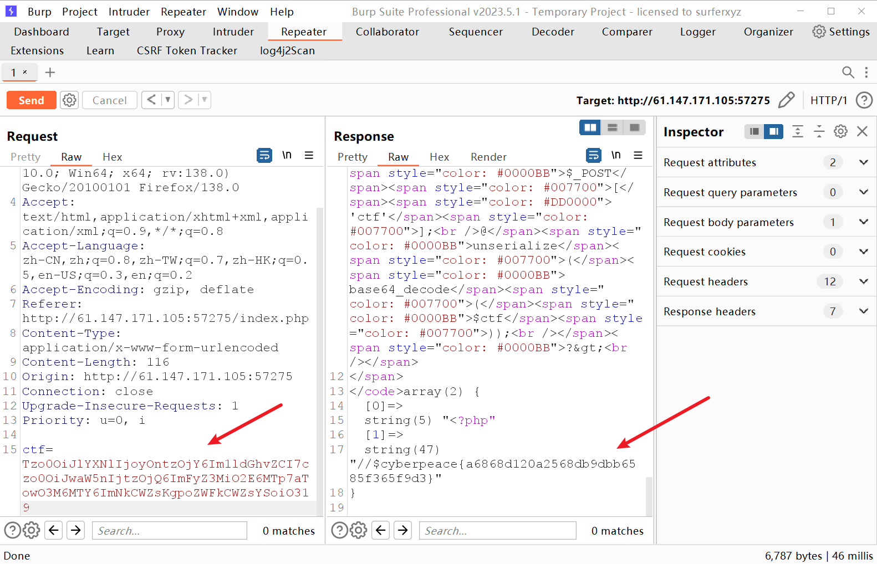Jump to previous match in Response search
Image resolution: width=877 pixels, height=564 pixels.
tap(381, 530)
